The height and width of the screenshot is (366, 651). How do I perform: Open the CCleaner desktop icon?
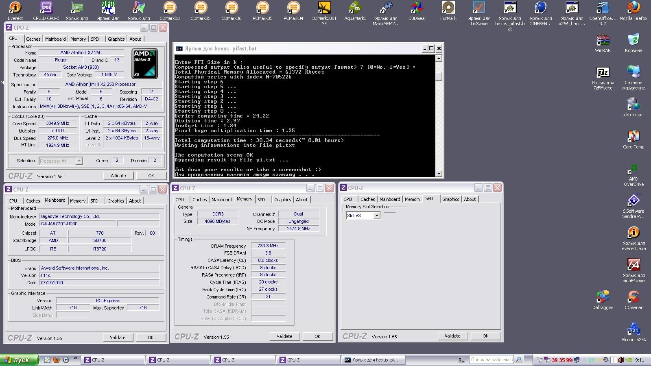point(634,300)
